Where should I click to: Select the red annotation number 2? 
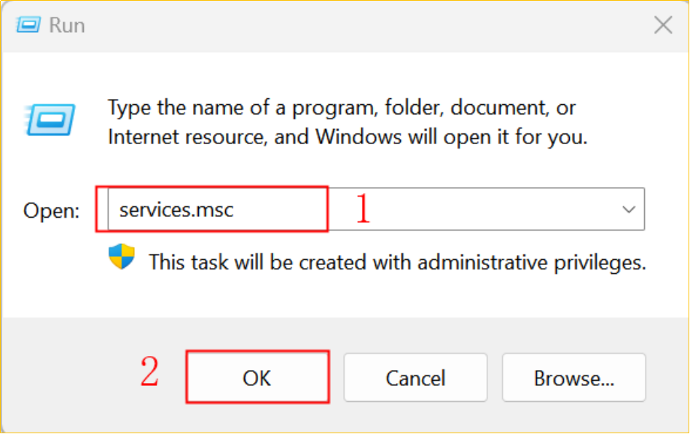(x=149, y=371)
